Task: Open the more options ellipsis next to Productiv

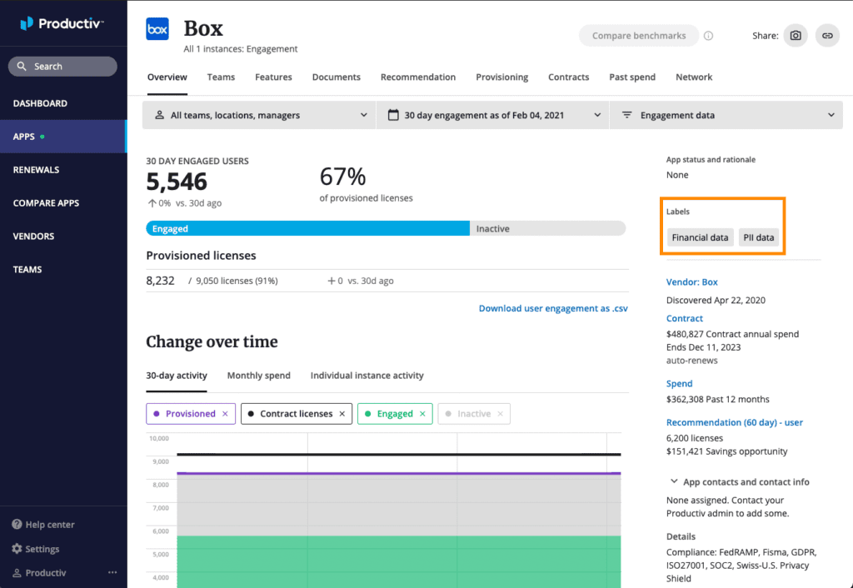Action: (x=112, y=572)
